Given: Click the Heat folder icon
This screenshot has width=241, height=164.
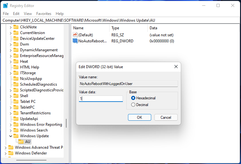Looking at the screenshot, I should [16, 61].
